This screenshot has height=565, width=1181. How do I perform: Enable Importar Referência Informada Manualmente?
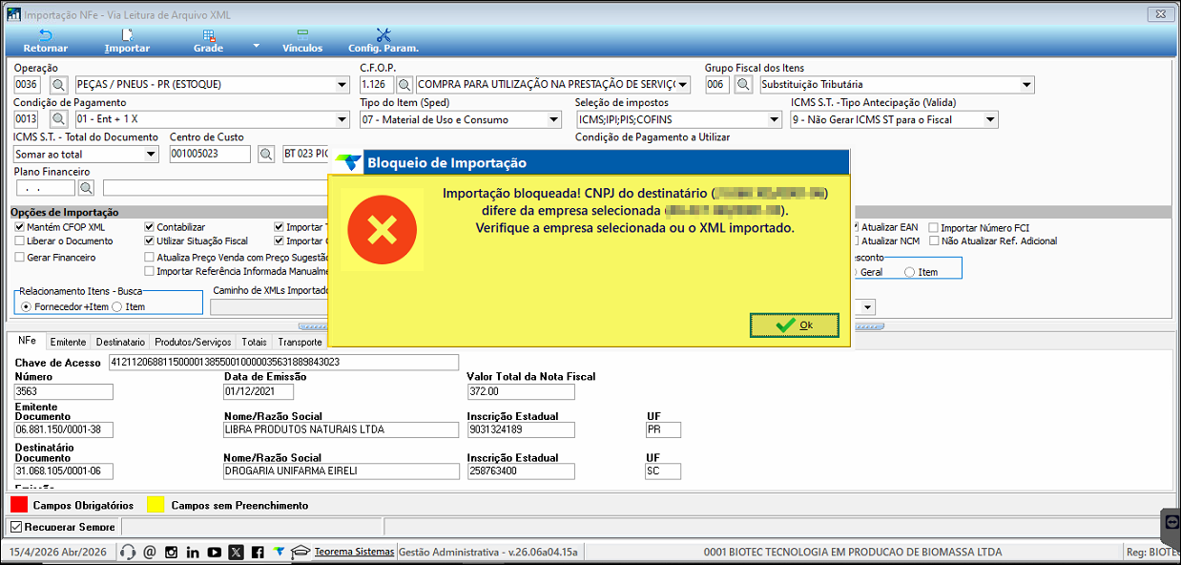(149, 271)
